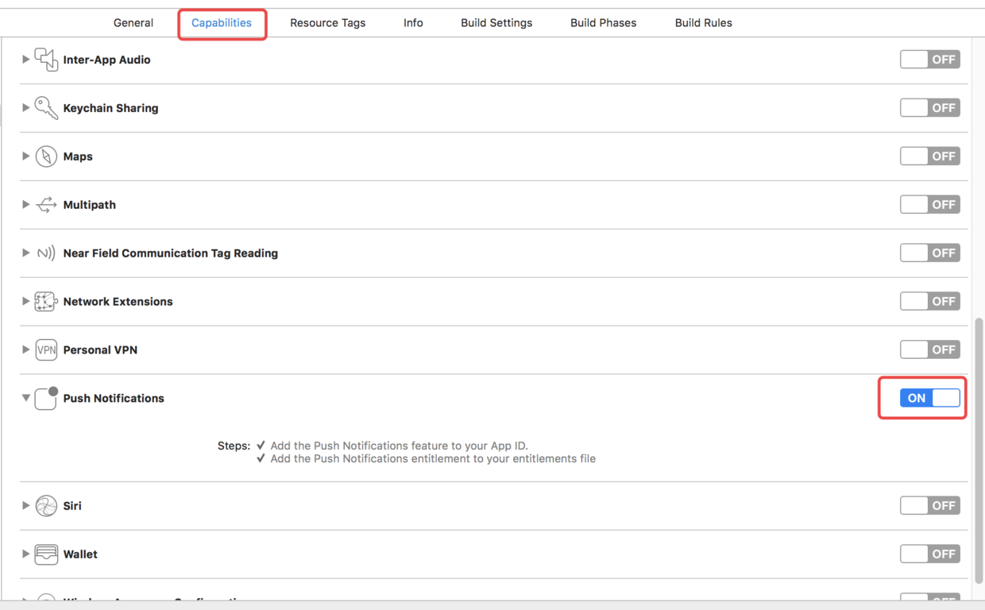
Task: Click the Network Extensions label
Action: 118,302
